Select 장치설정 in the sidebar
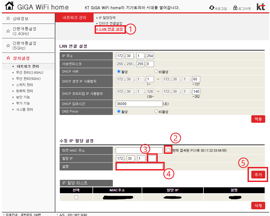This screenshot has height=216, width=270. point(21,58)
